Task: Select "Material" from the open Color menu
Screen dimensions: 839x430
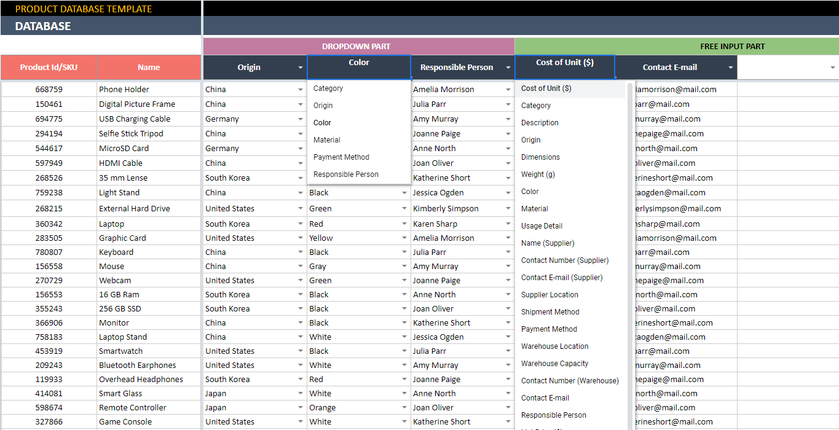Action: 326,139
